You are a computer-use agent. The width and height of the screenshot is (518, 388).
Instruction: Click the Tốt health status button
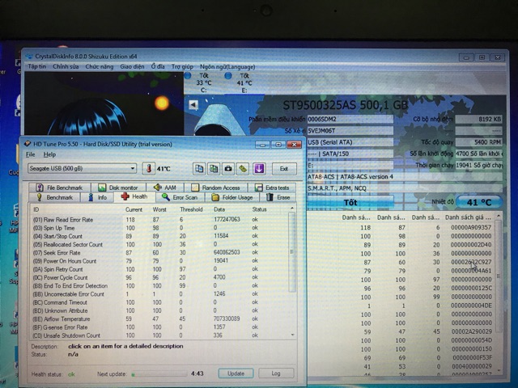[350, 202]
